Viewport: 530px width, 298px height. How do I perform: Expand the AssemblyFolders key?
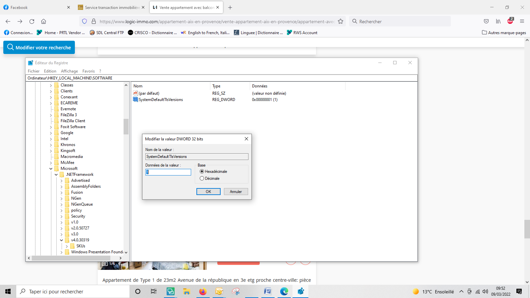click(x=62, y=186)
